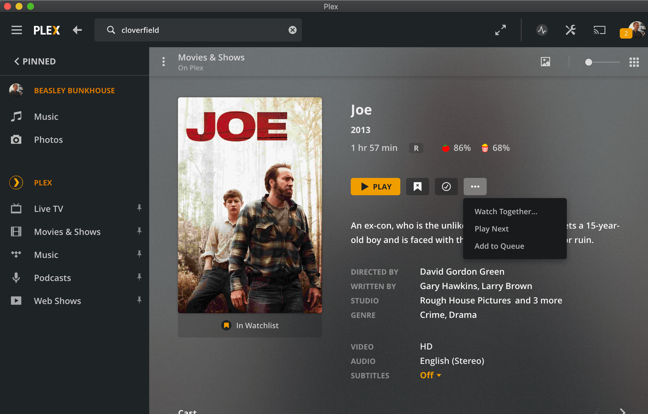Open writer Larry Brown

pyautogui.click(x=507, y=286)
